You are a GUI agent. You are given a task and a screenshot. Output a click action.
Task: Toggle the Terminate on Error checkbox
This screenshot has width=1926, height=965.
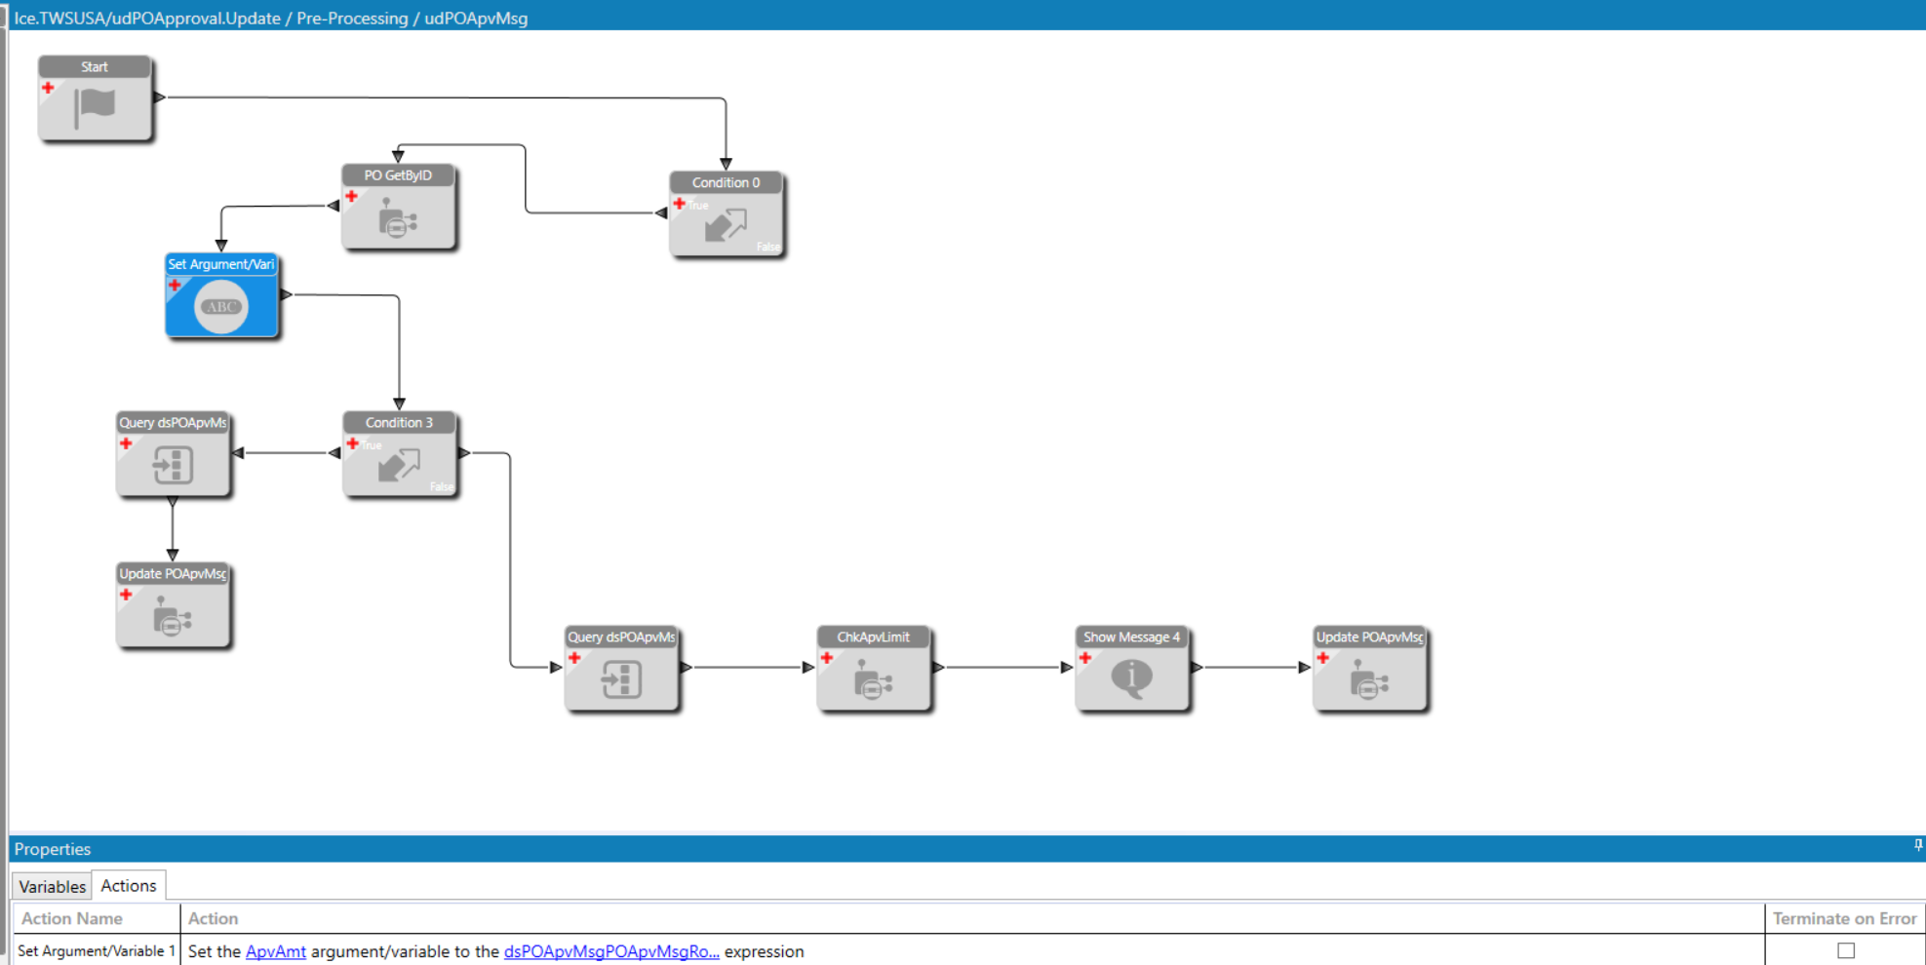tap(1845, 950)
